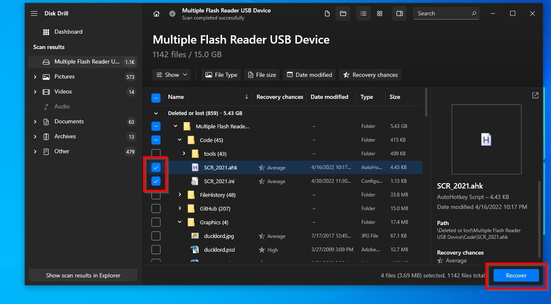
Task: Select Multiple Flash Reader scan result in sidebar
Action: pyautogui.click(x=83, y=62)
